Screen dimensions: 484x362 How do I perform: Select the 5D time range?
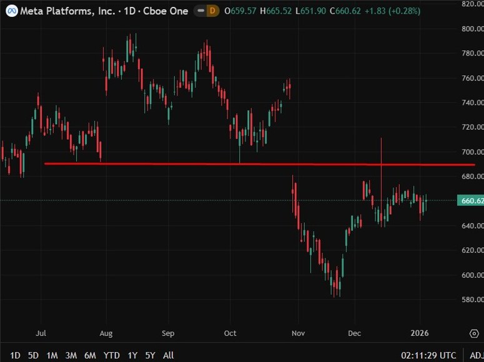pos(33,355)
